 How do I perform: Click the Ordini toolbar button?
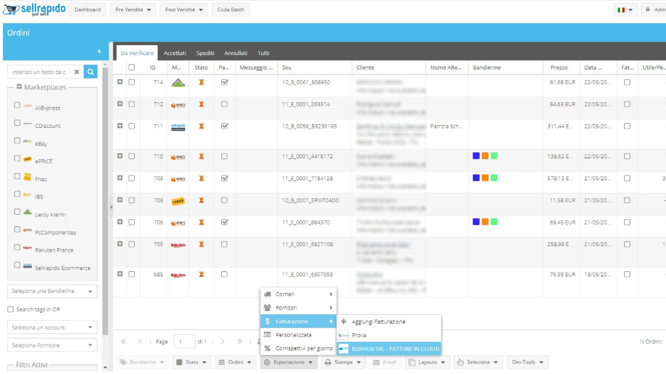point(235,362)
